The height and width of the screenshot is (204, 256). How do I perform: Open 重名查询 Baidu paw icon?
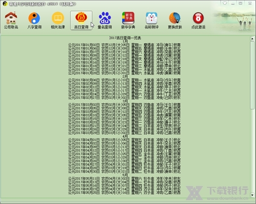point(105,20)
